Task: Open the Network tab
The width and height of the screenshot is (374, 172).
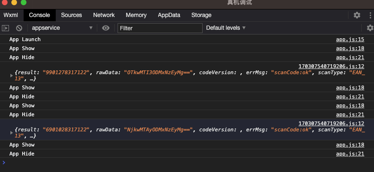Action: (104, 15)
